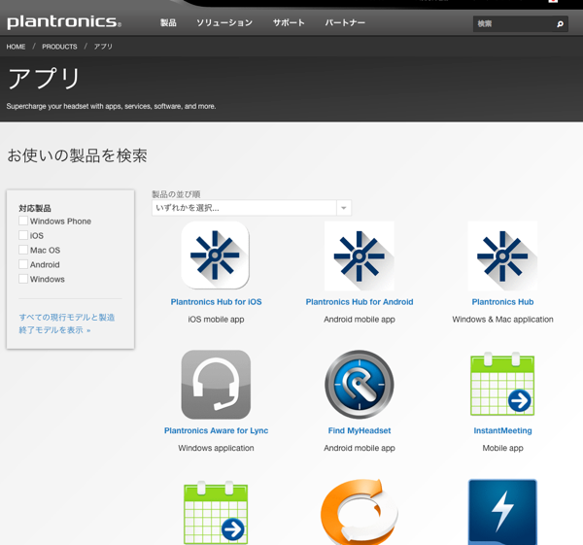Click the search magnifier icon
This screenshot has height=545, width=583.
coord(560,24)
